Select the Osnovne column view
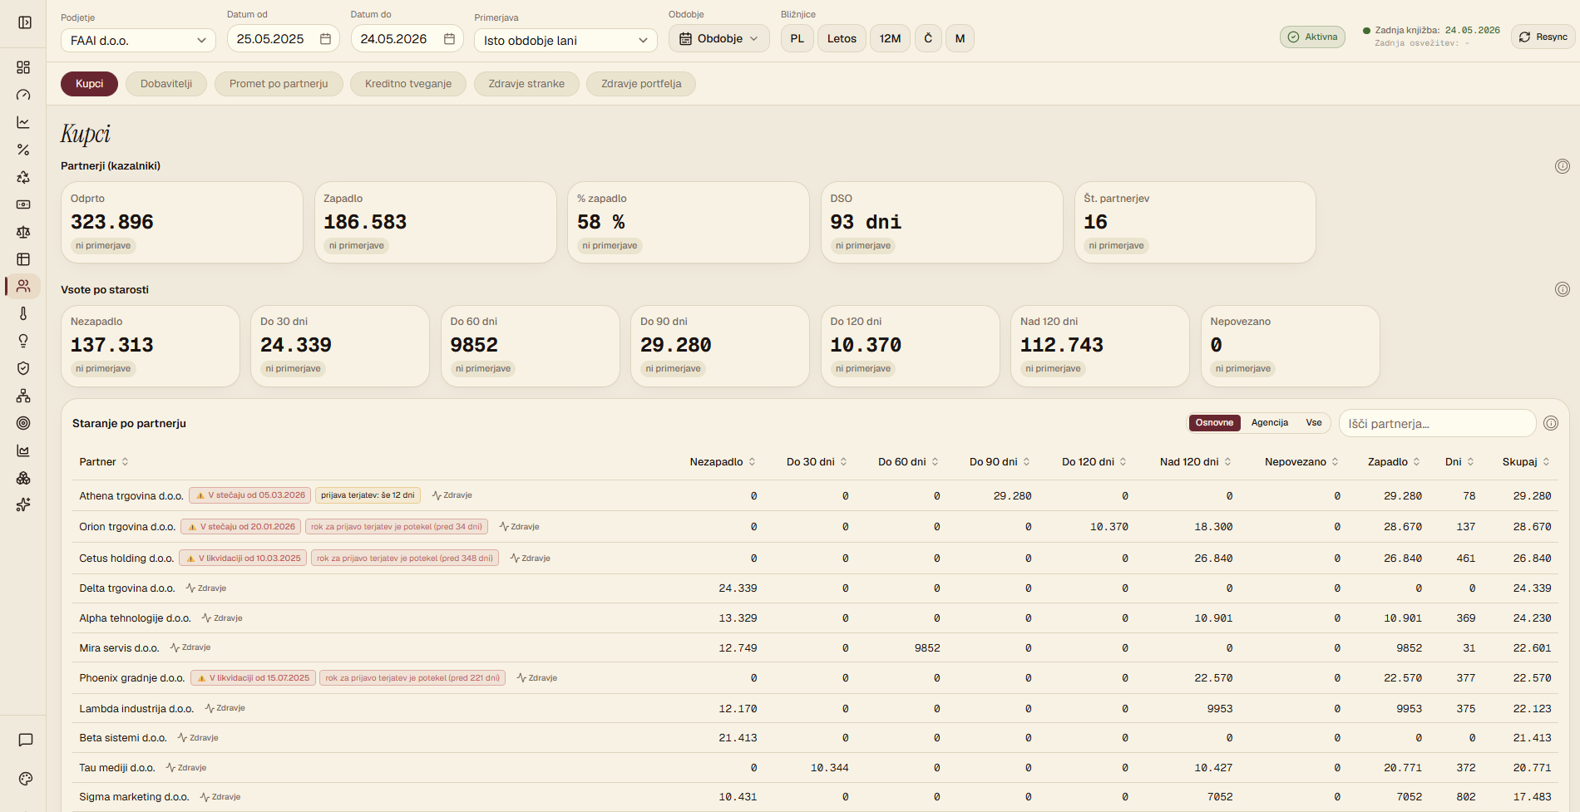This screenshot has height=812, width=1580. (x=1214, y=423)
